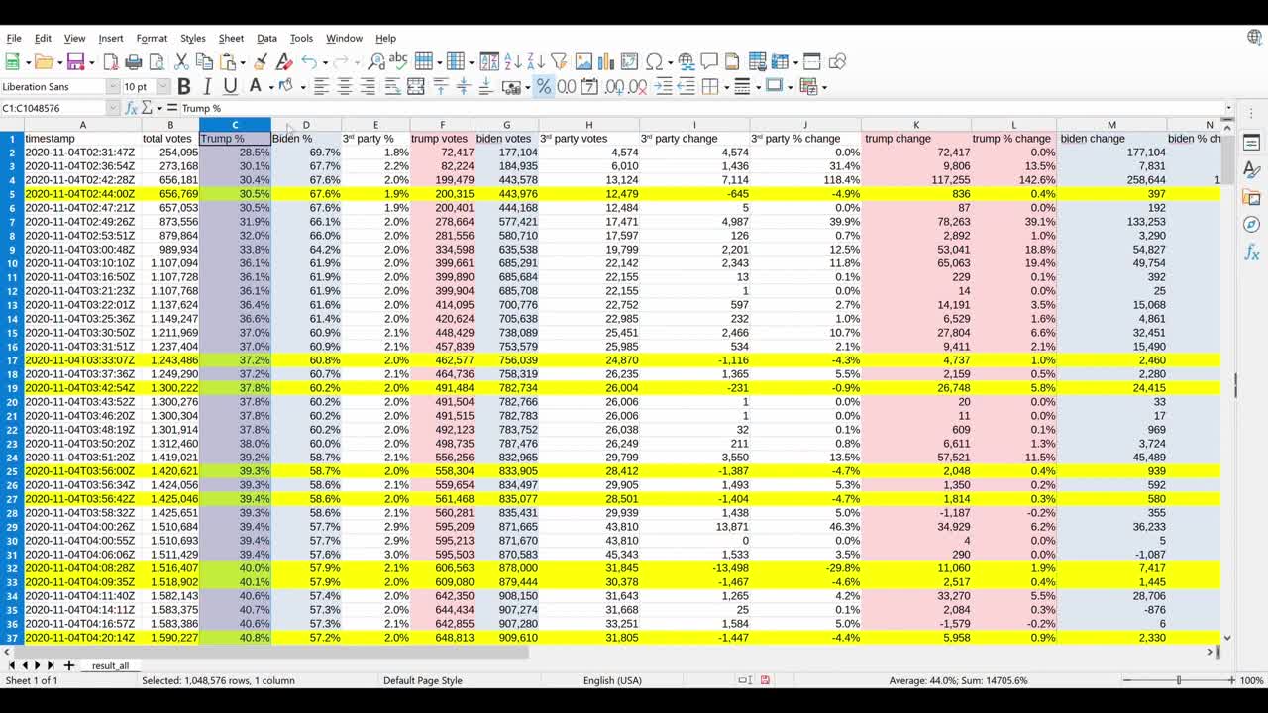Insert a pivot table
The height and width of the screenshot is (713, 1268).
(629, 62)
